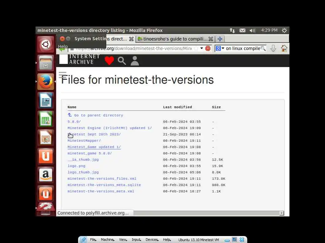Click the clock showing 4:29 PM
The image size is (325, 243).
tap(269, 30)
